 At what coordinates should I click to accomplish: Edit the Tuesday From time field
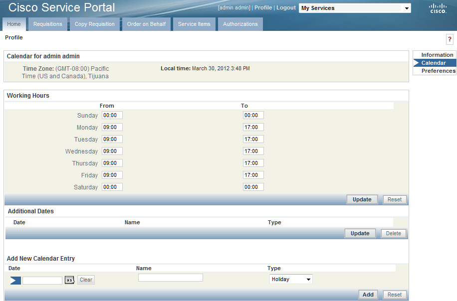[x=112, y=139]
